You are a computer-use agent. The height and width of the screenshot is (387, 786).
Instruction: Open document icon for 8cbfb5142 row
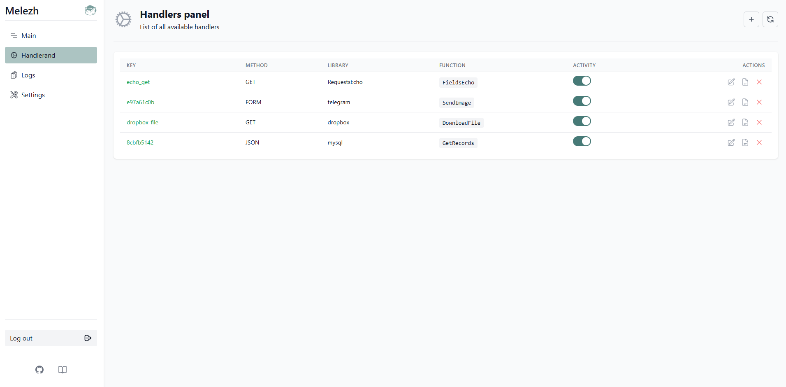tap(745, 142)
